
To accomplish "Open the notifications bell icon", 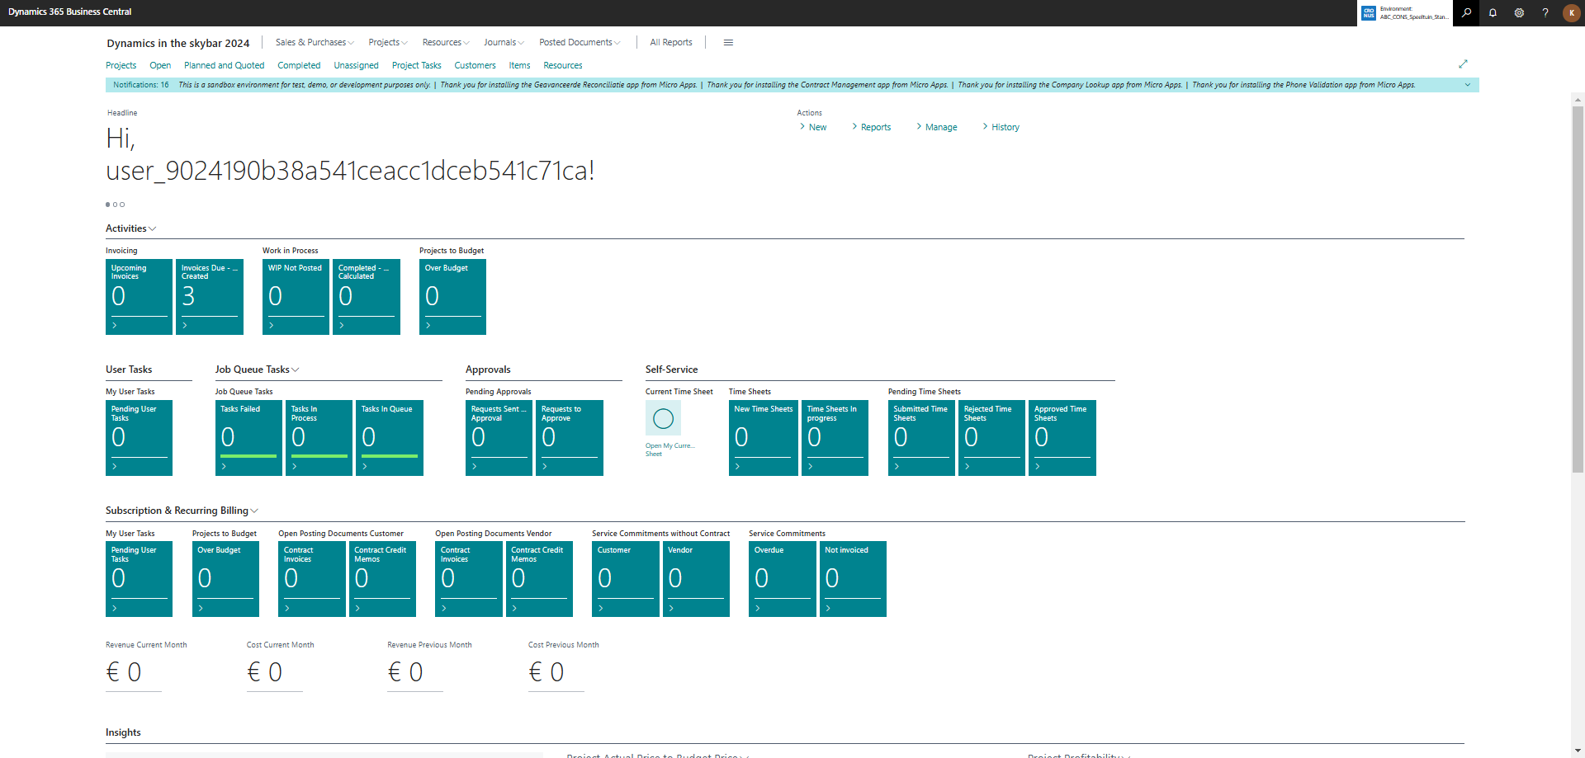I will (1493, 12).
